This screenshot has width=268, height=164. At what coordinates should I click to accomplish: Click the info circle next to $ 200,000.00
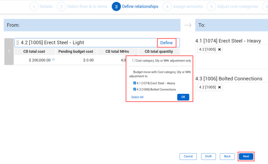[x=53, y=59]
